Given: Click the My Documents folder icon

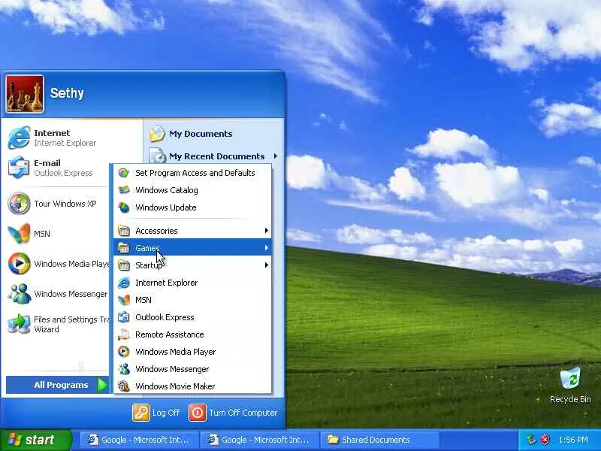Looking at the screenshot, I should 157,134.
